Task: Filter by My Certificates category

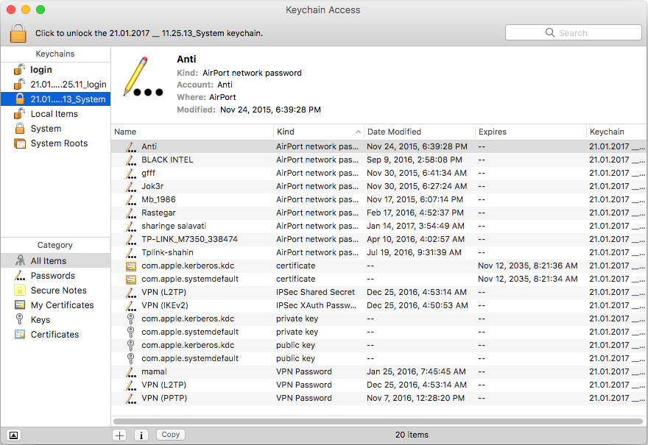Action: pyautogui.click(x=62, y=305)
